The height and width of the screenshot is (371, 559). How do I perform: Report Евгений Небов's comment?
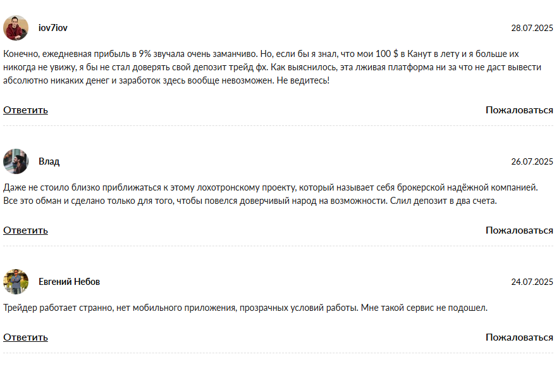[x=519, y=337]
